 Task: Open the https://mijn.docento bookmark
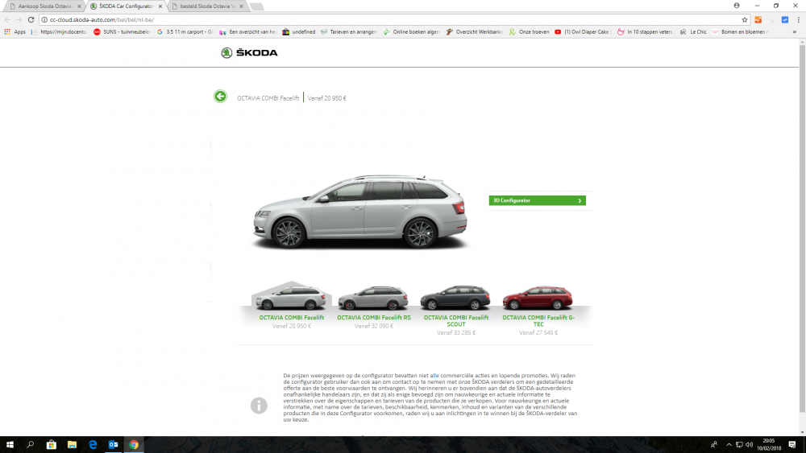pyautogui.click(x=59, y=32)
